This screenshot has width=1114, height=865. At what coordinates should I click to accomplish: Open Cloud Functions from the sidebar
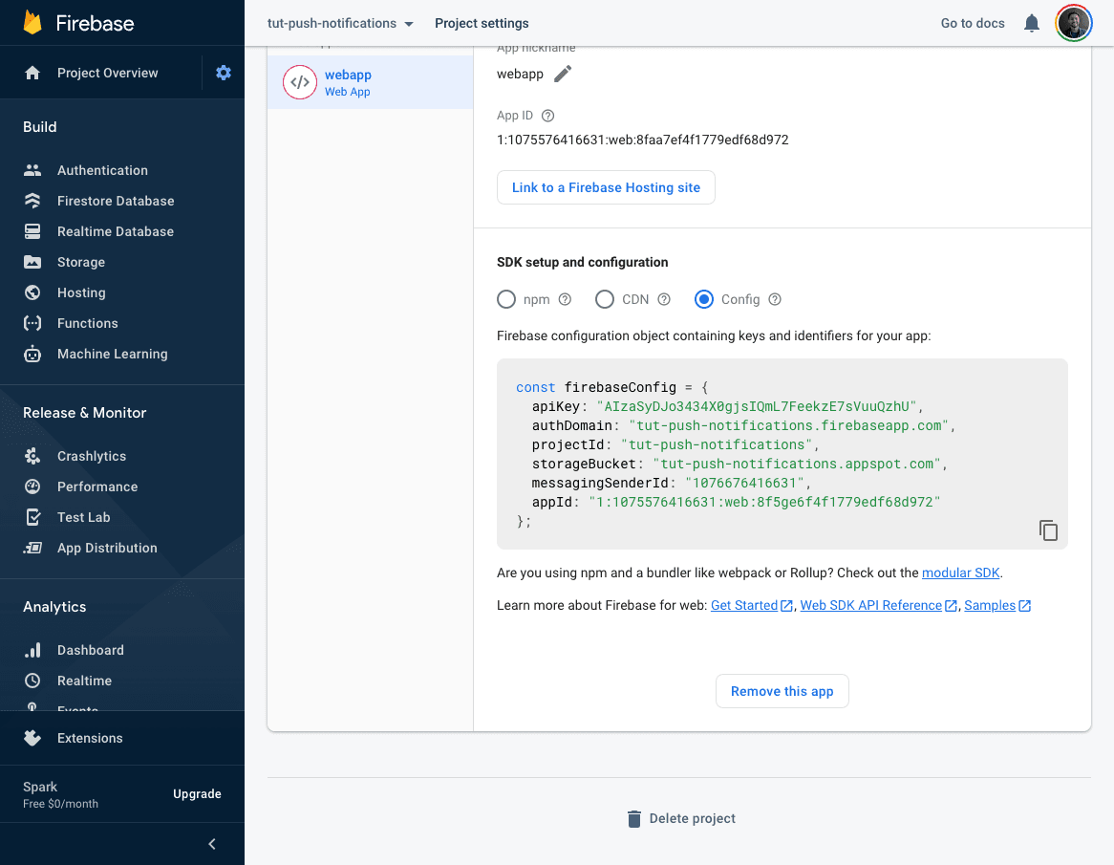(x=86, y=323)
